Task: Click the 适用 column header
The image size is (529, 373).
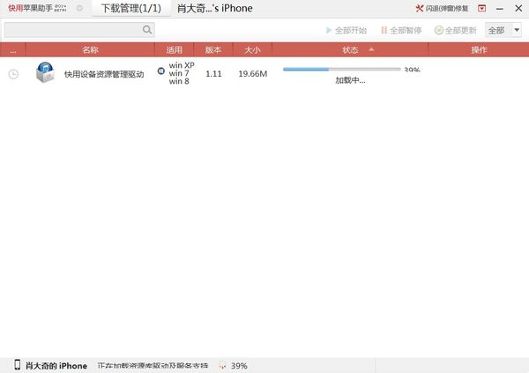Action: click(x=174, y=50)
